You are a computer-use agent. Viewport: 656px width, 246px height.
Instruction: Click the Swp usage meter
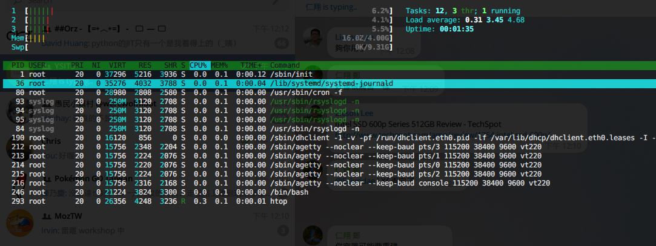pos(202,47)
